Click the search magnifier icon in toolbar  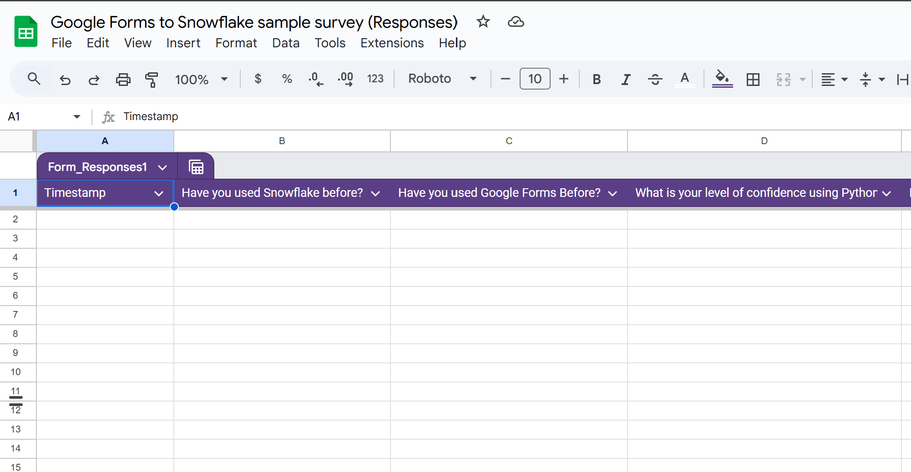[x=34, y=79]
